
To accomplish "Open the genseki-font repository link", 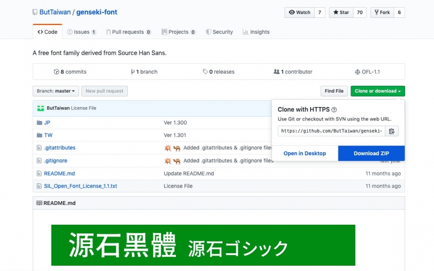I will tap(97, 12).
